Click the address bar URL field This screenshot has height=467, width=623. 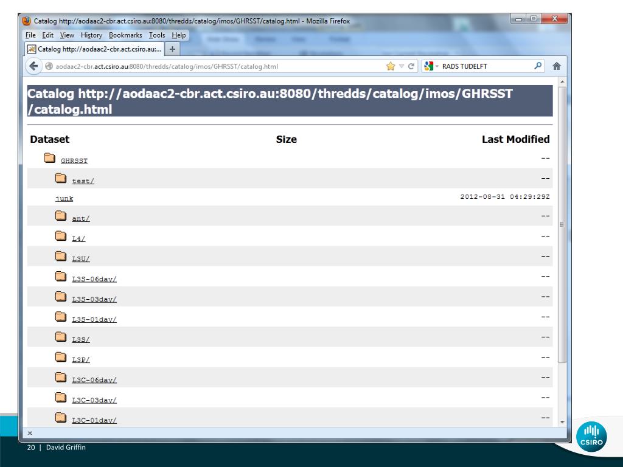pos(218,66)
